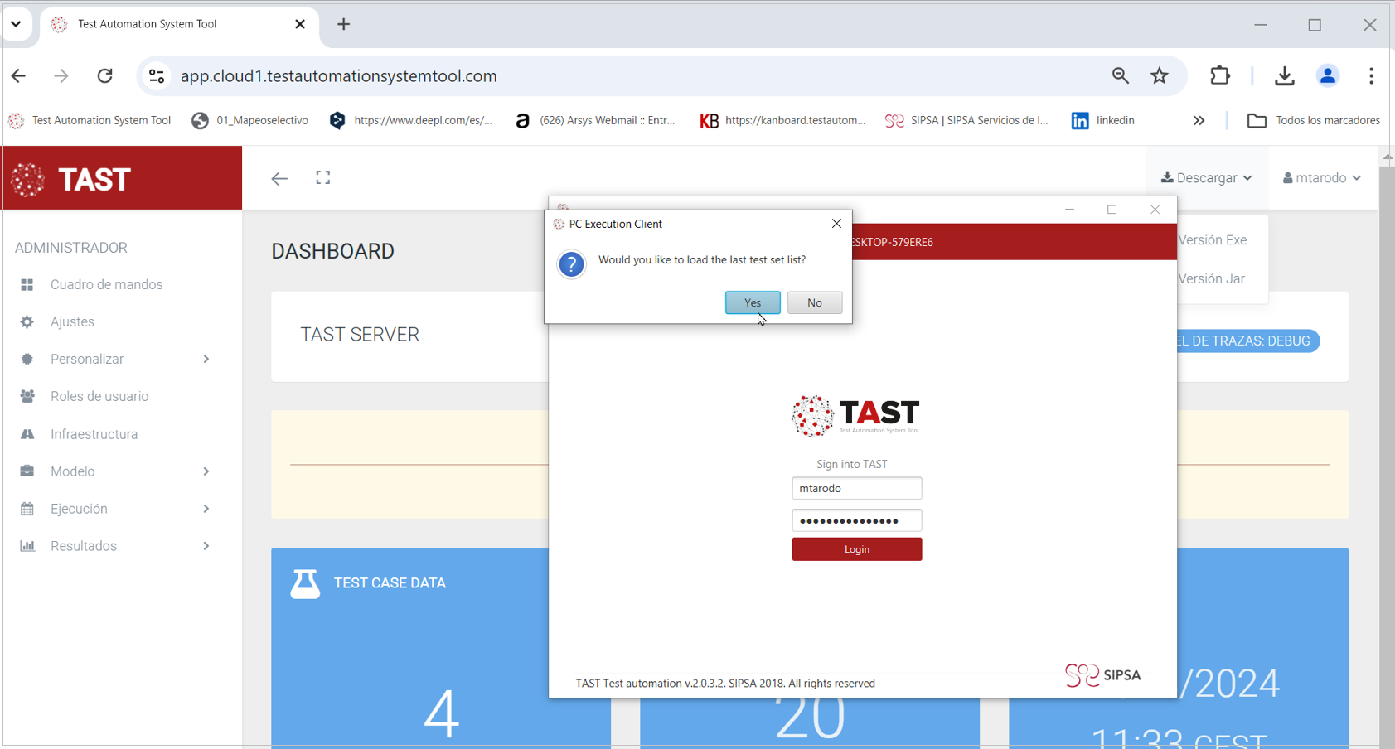Click the Roles de usuario users icon

coord(27,396)
